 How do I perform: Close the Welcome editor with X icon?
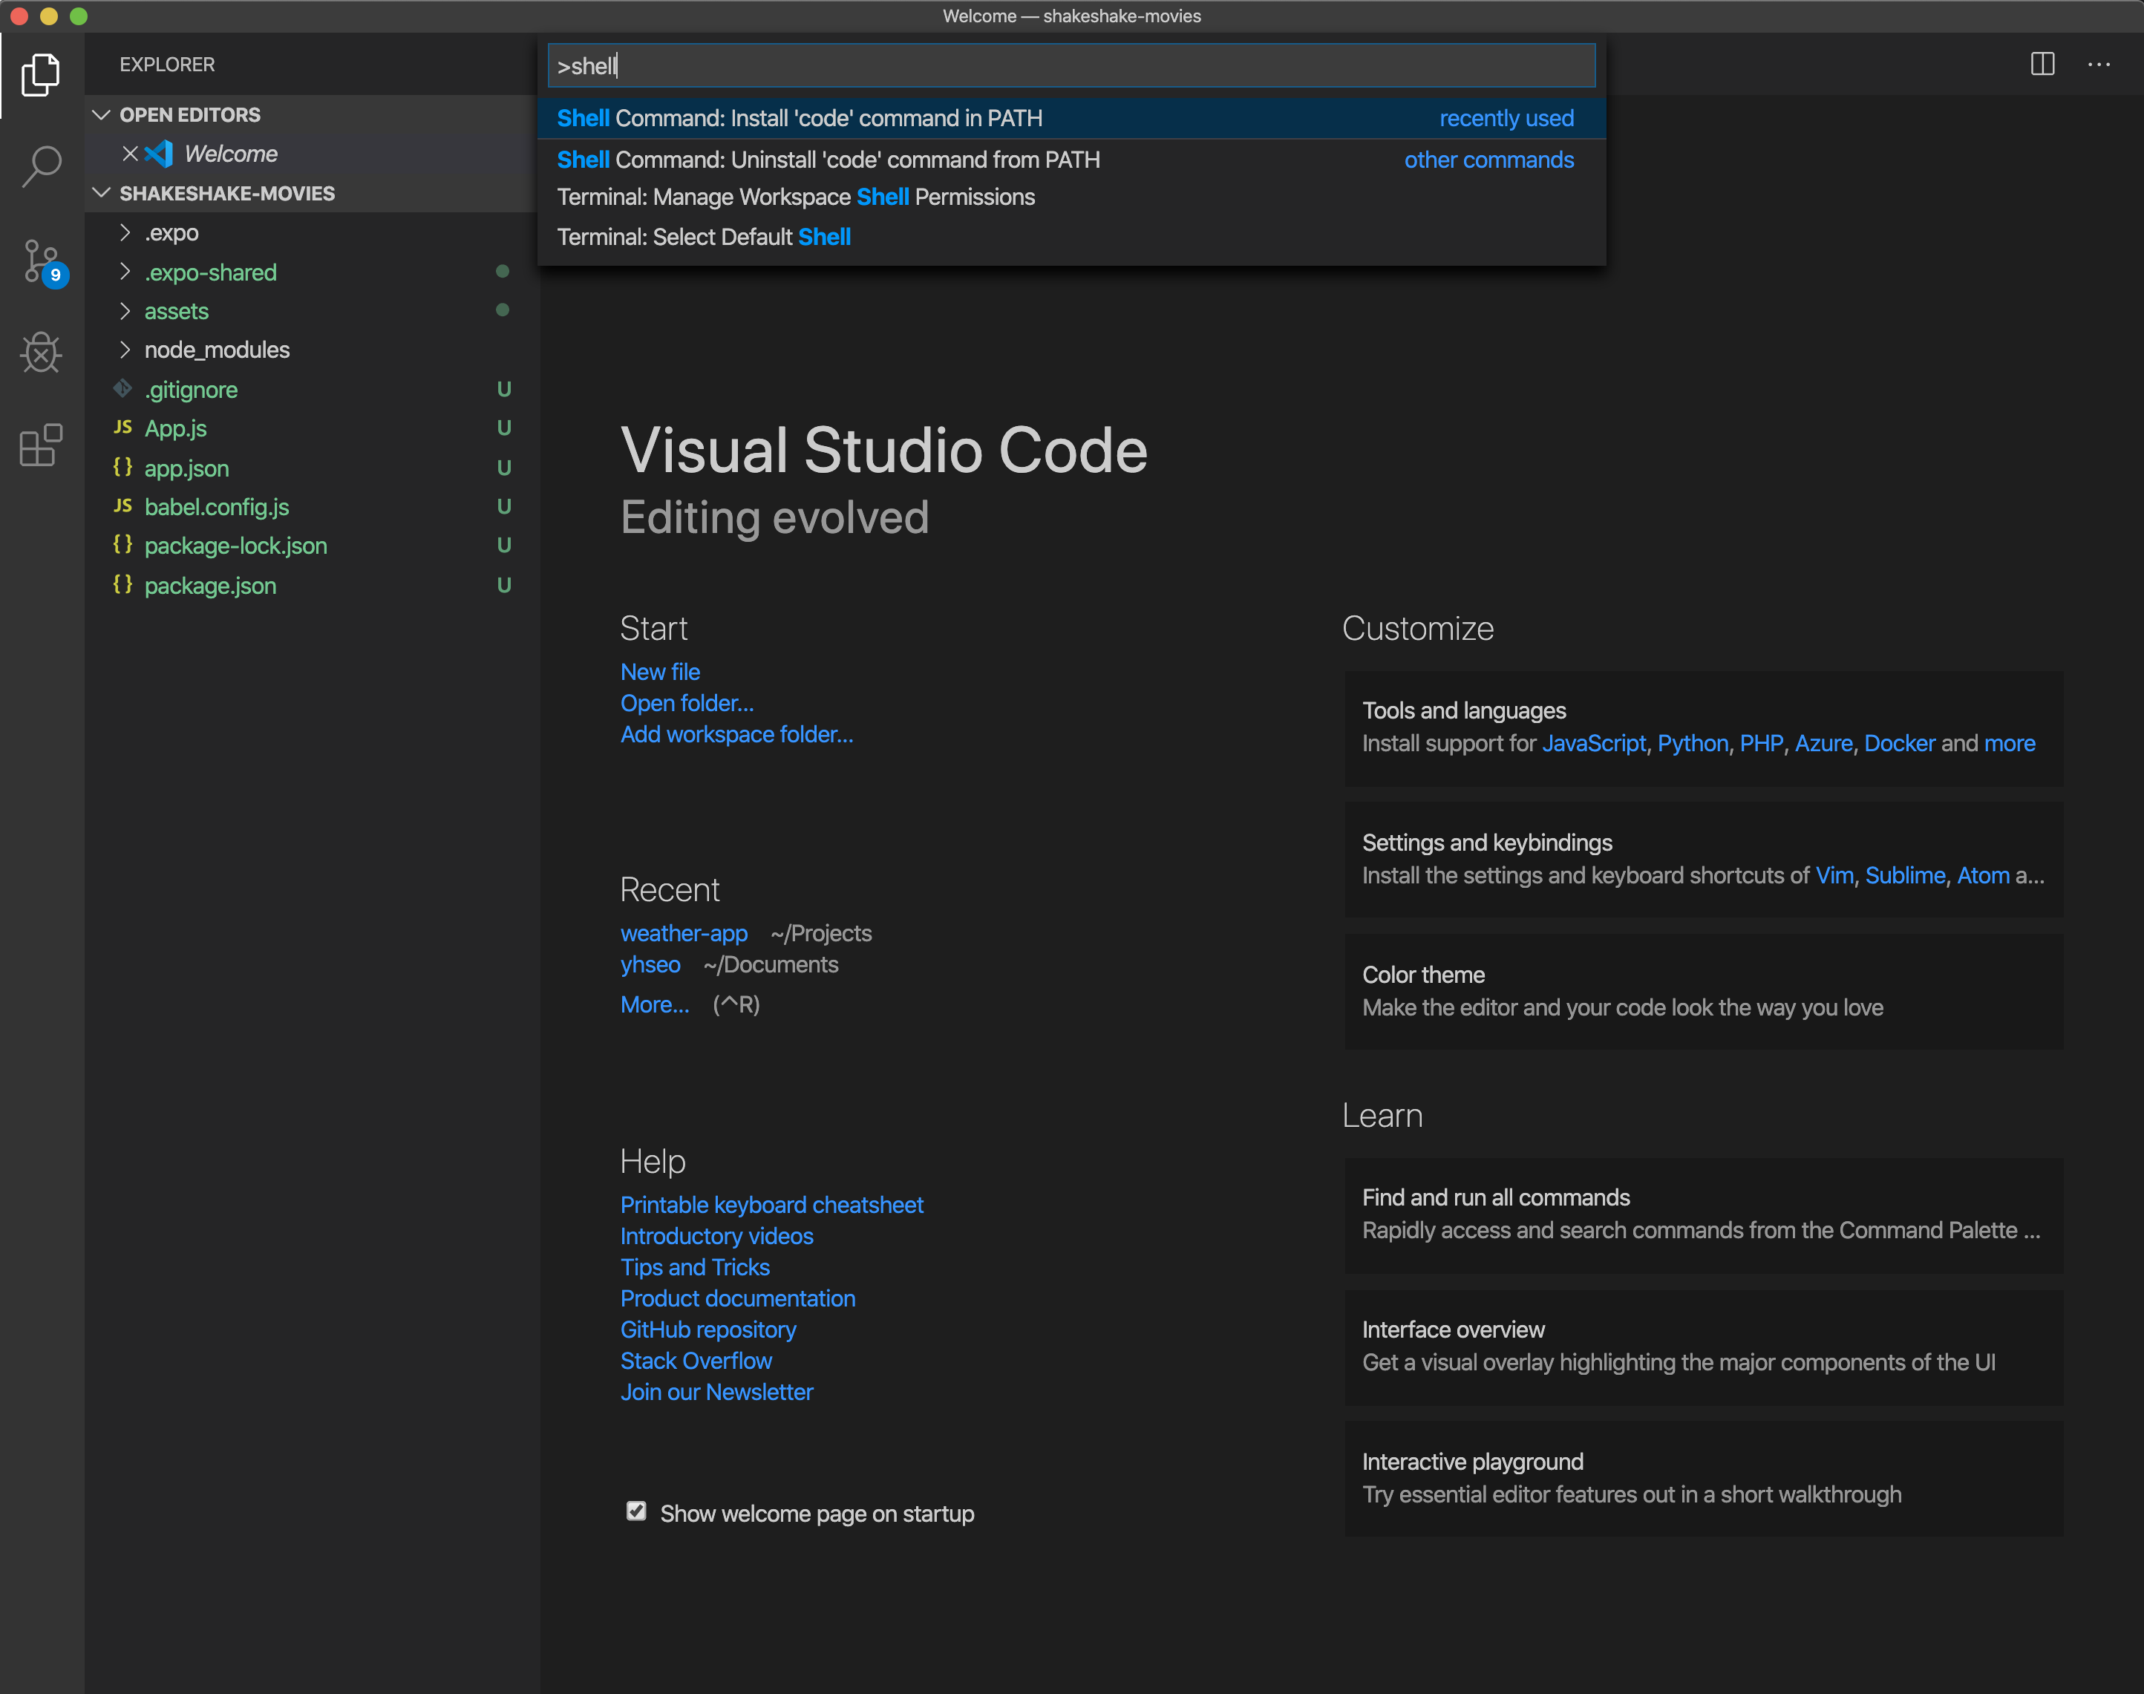tap(130, 154)
